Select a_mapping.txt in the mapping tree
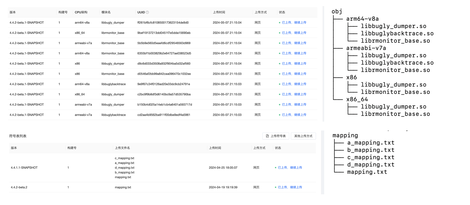 click(x=371, y=143)
